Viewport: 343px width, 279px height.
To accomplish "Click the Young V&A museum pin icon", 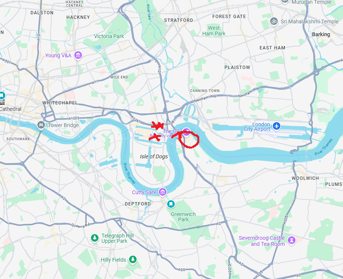I will [78, 55].
